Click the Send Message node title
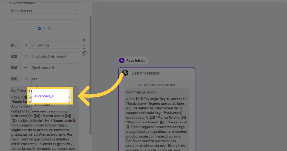This screenshot has height=151, width=287. pyautogui.click(x=146, y=73)
